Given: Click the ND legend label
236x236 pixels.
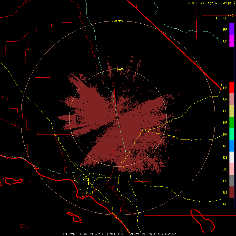Looking at the screenshot, I should tap(225, 204).
